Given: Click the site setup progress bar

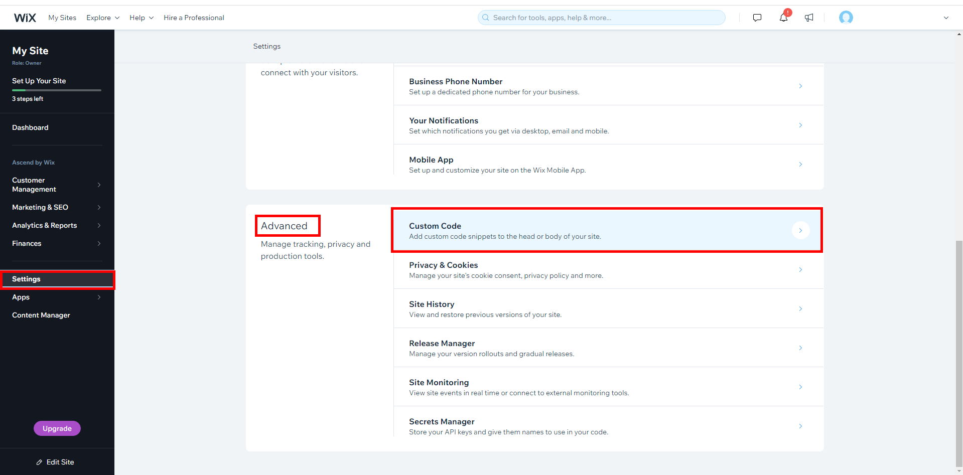Looking at the screenshot, I should (57, 90).
